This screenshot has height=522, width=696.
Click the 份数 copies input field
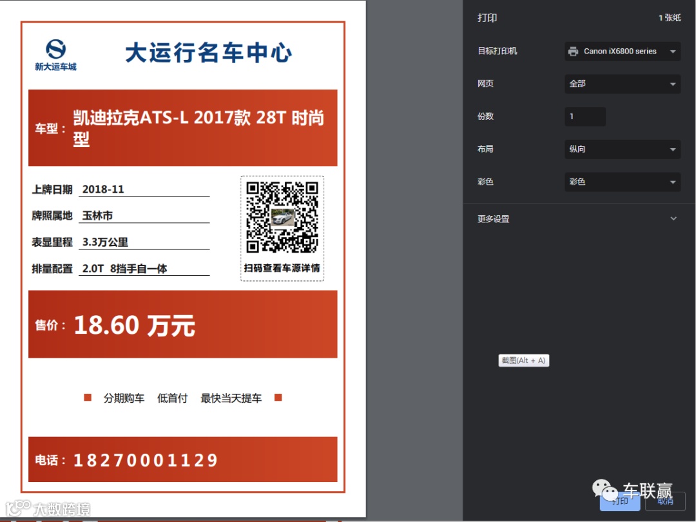tap(585, 117)
